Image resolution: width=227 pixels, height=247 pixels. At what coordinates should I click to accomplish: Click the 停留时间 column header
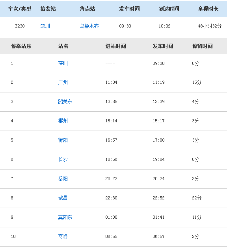click(203, 46)
